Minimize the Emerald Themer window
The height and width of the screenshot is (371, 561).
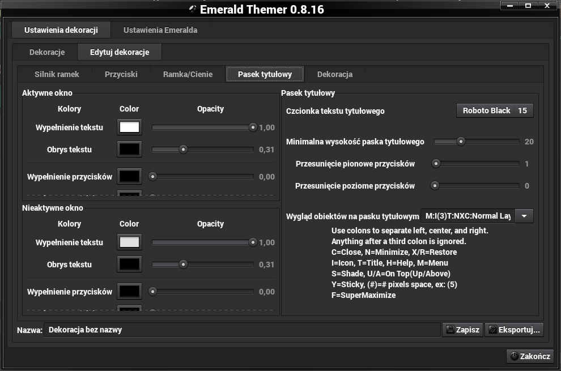click(510, 5)
